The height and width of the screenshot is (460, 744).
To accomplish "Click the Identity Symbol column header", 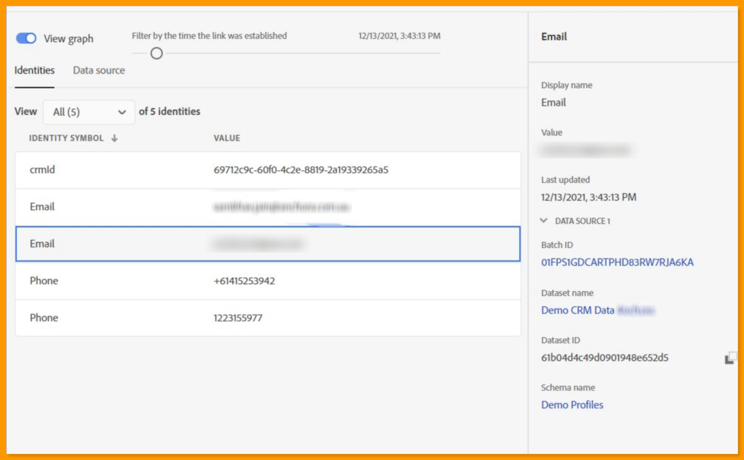I will pyautogui.click(x=66, y=138).
